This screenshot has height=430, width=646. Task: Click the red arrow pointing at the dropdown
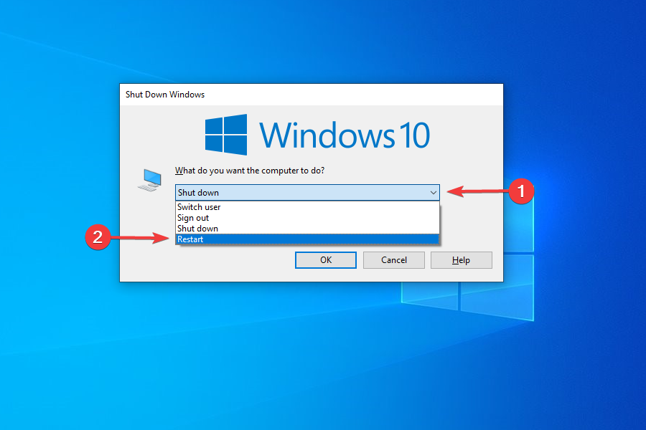click(x=477, y=191)
